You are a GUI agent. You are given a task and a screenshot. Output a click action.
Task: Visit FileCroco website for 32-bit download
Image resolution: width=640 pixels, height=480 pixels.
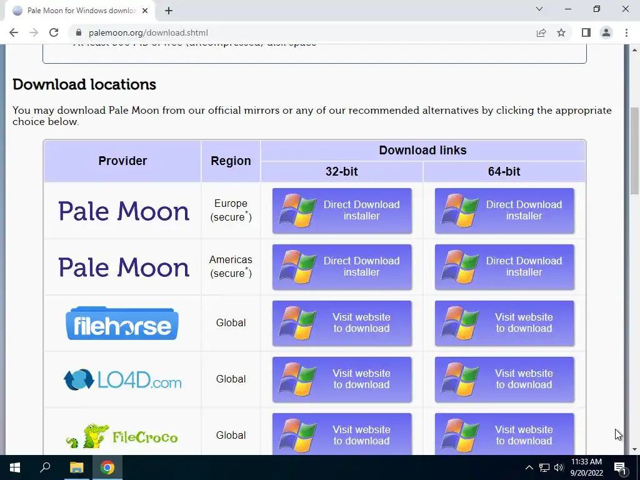342,434
